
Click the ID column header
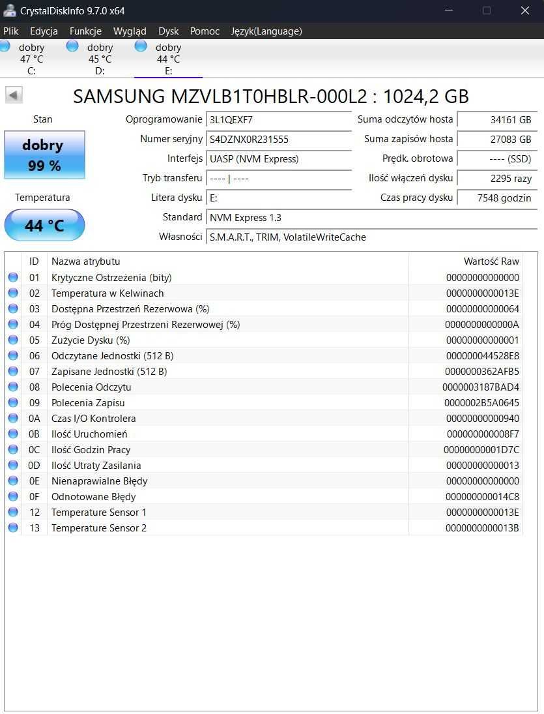pos(34,261)
